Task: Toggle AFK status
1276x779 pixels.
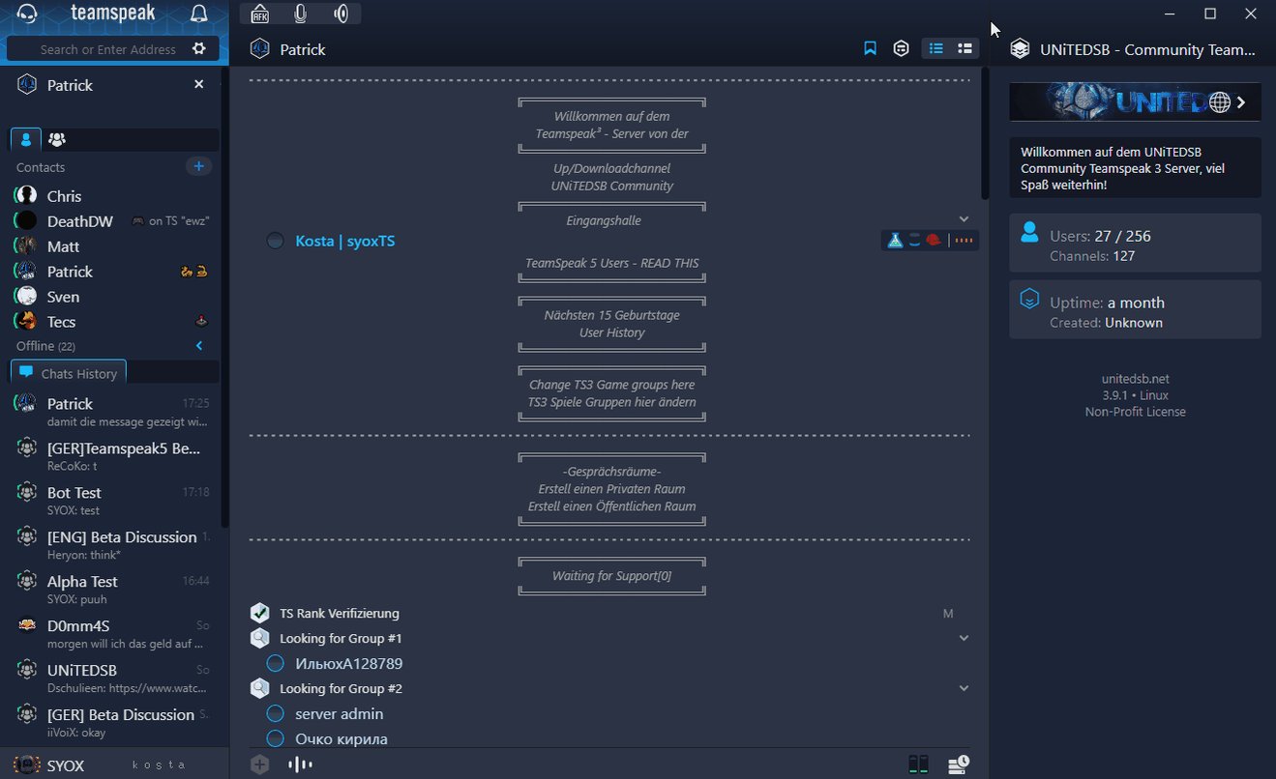Action: click(x=259, y=14)
